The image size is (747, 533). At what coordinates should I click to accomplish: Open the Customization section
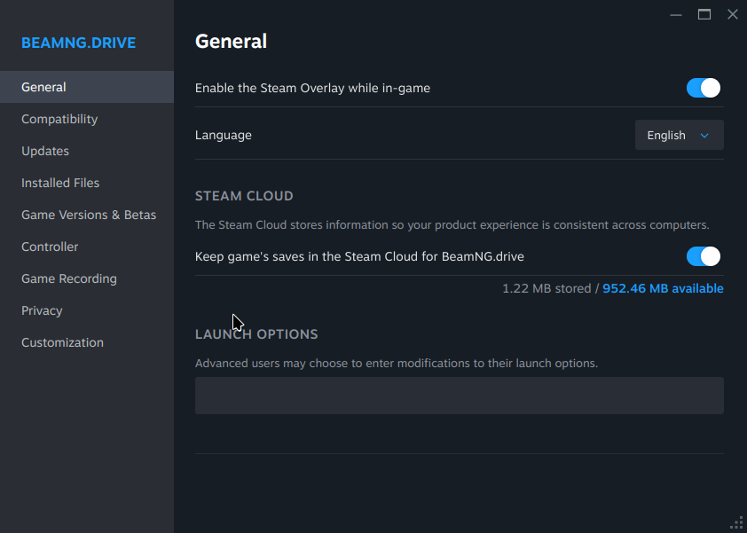pyautogui.click(x=62, y=342)
